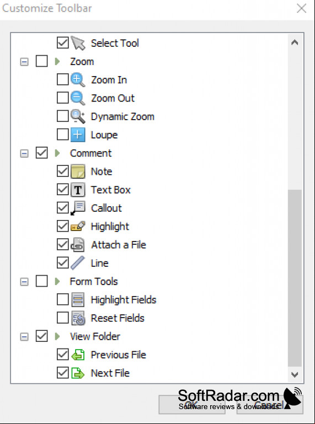Screen dimensions: 315x424
Task: Collapse the Zoom group
Action: (x=24, y=62)
